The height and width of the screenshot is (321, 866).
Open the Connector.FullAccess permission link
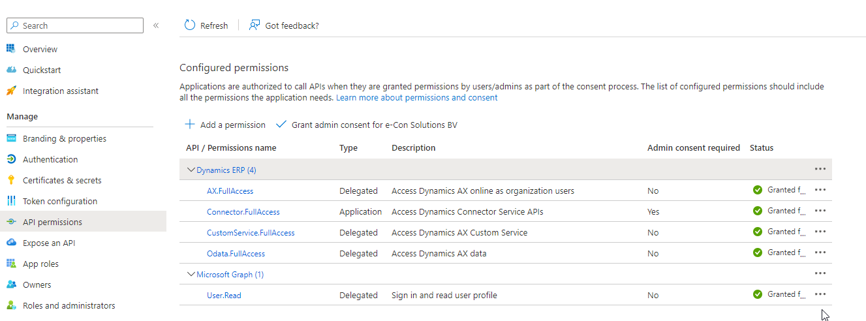pyautogui.click(x=243, y=212)
